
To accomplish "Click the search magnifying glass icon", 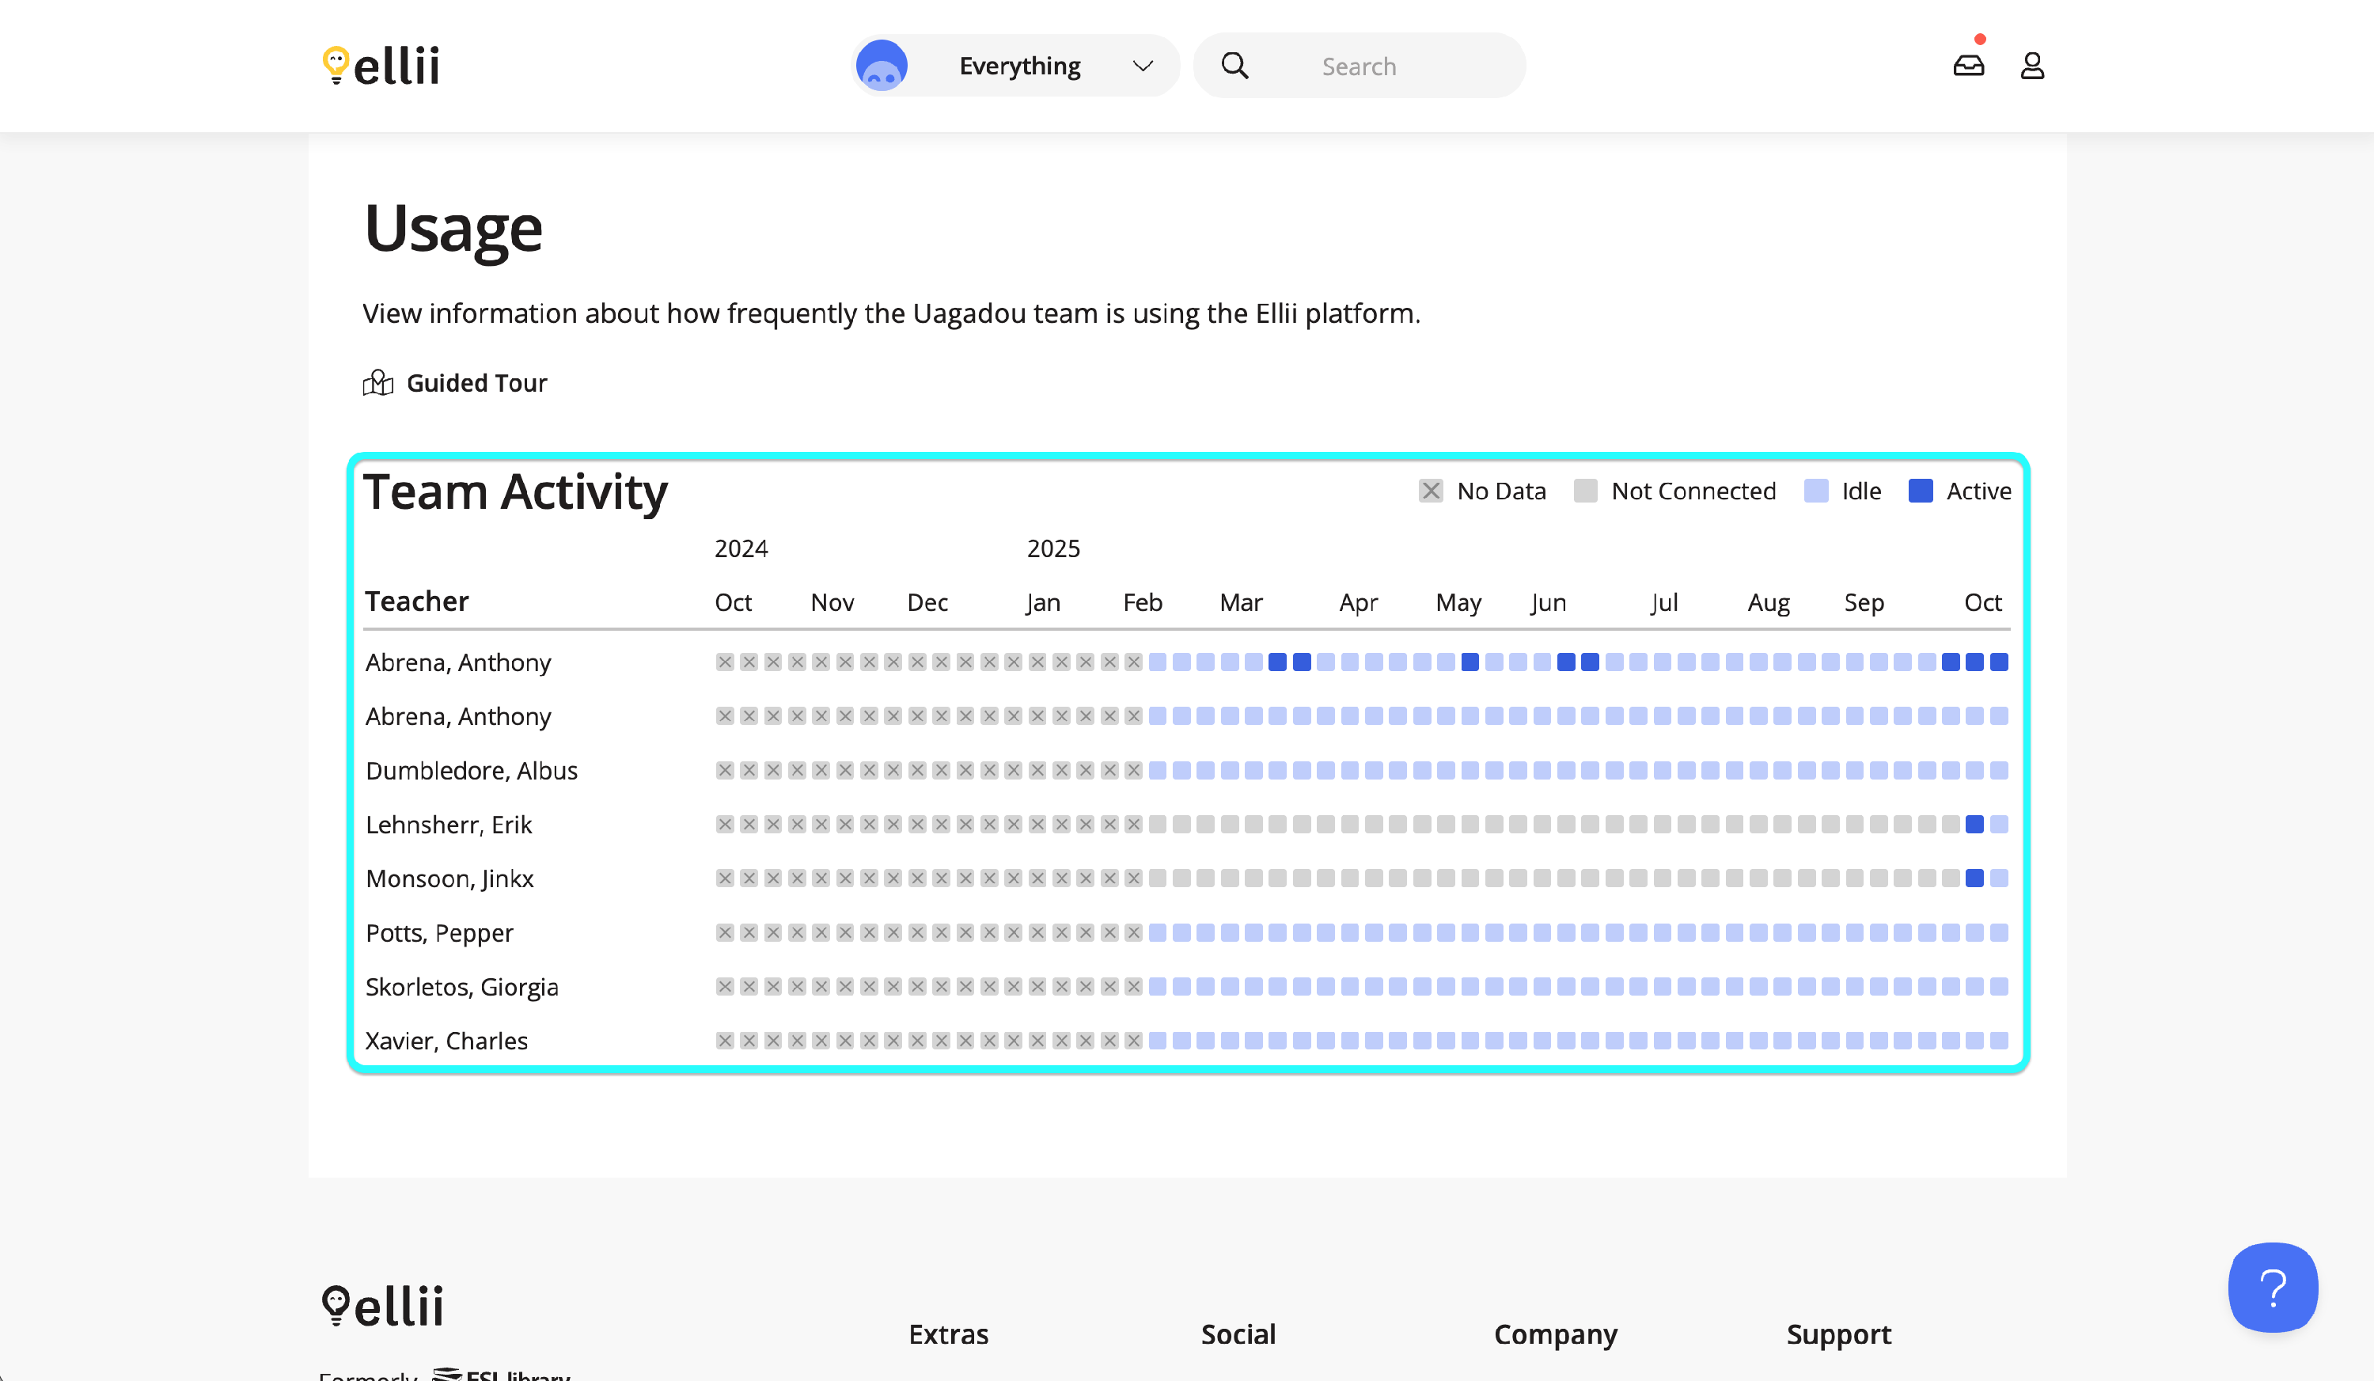I will point(1234,66).
